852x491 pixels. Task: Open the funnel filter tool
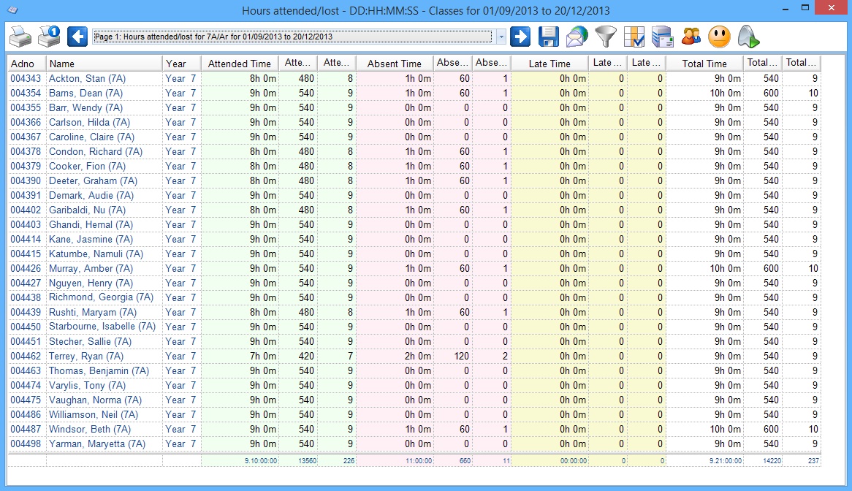pyautogui.click(x=605, y=37)
